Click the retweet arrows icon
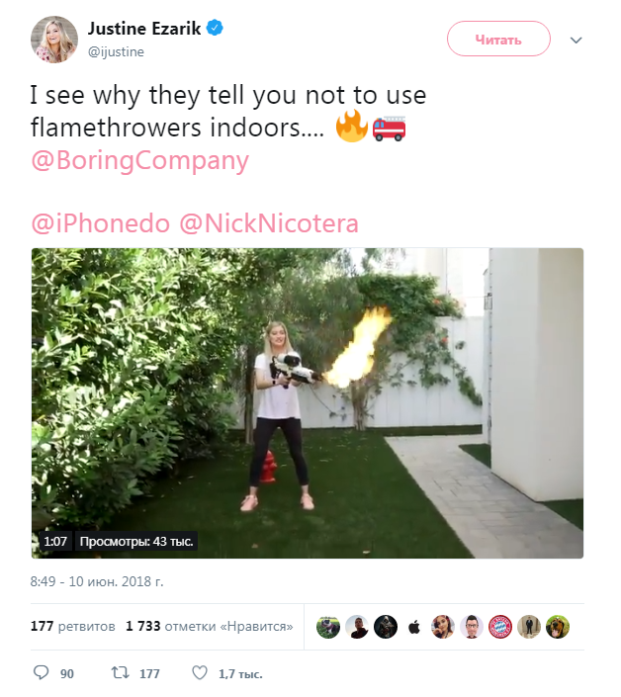Viewport: 621px width, 697px height. click(x=121, y=672)
